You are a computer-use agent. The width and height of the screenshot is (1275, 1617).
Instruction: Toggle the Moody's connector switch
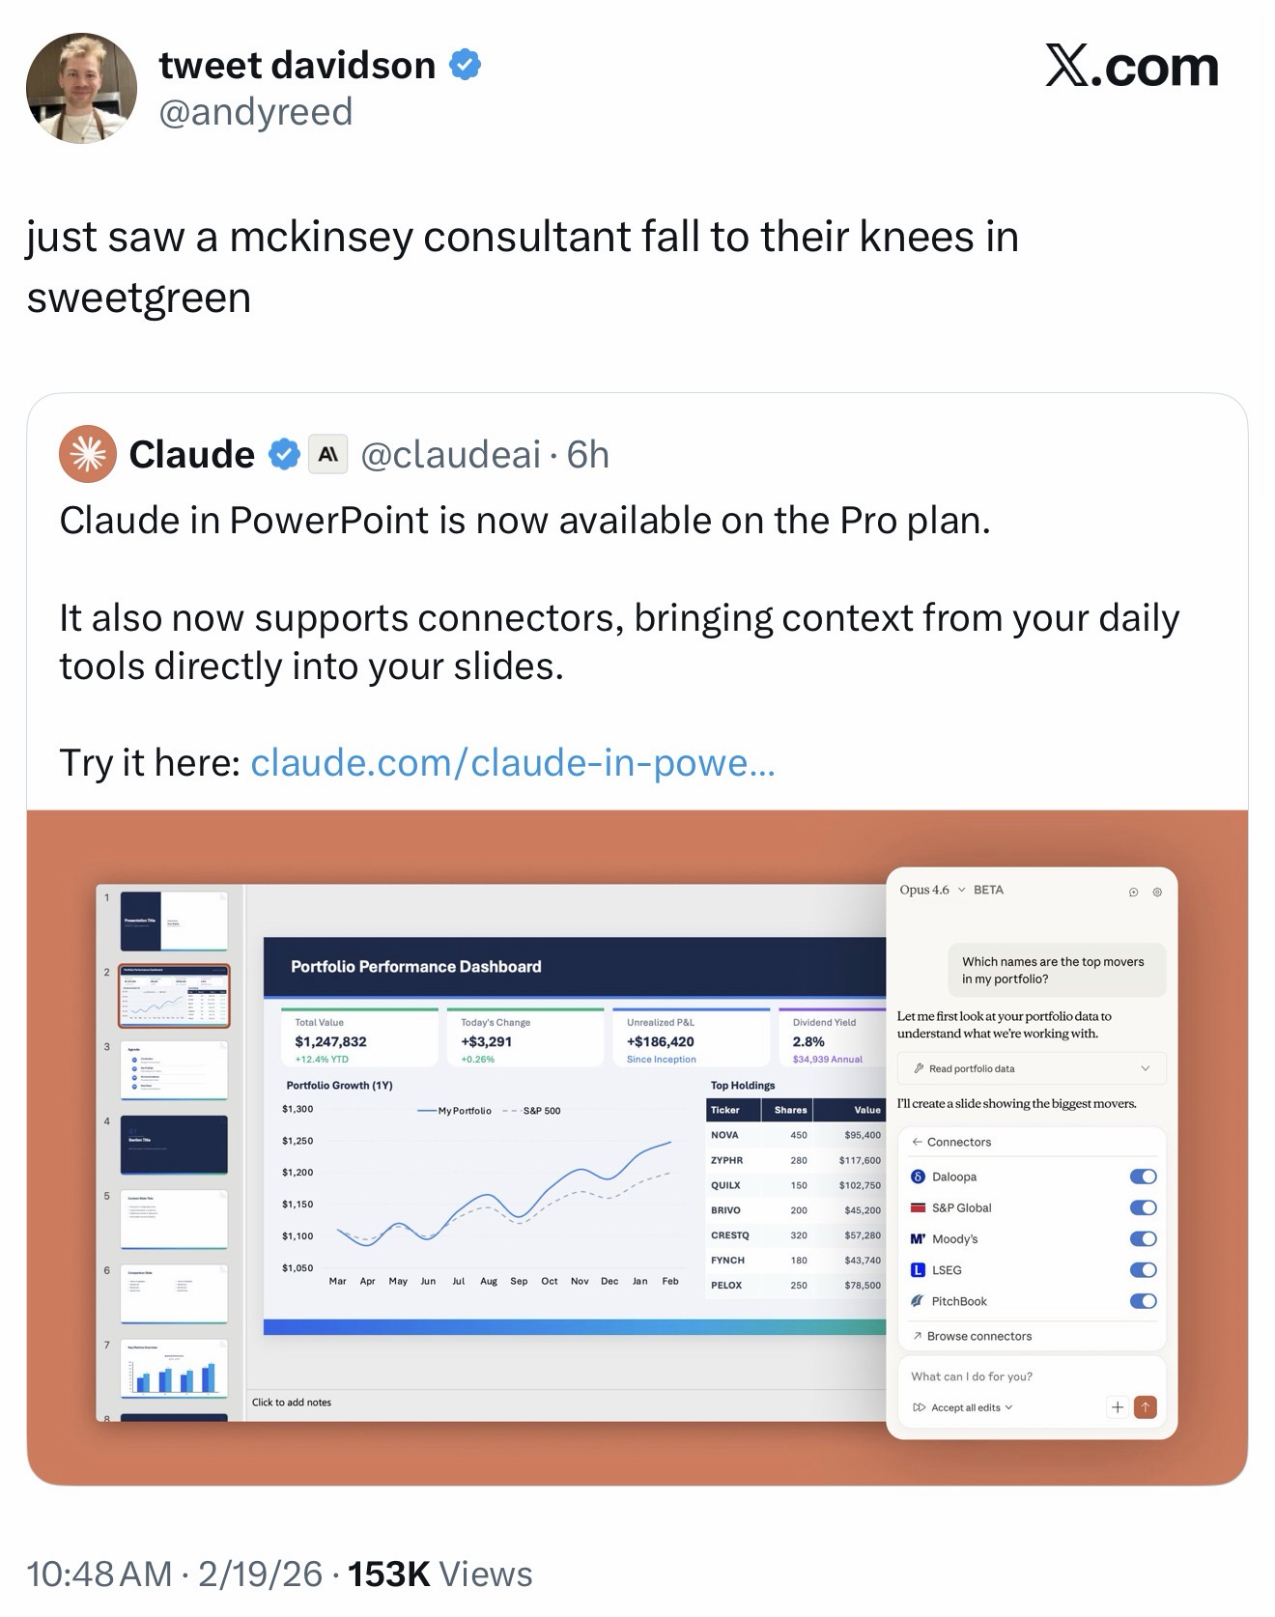click(x=1143, y=1238)
